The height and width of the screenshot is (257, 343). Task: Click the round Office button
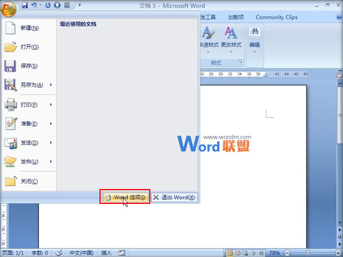[x=9, y=9]
